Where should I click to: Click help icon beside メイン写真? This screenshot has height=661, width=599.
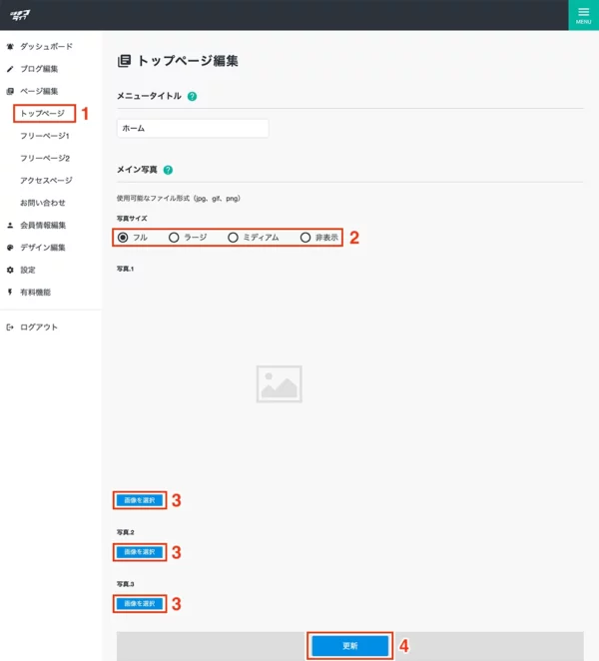169,171
